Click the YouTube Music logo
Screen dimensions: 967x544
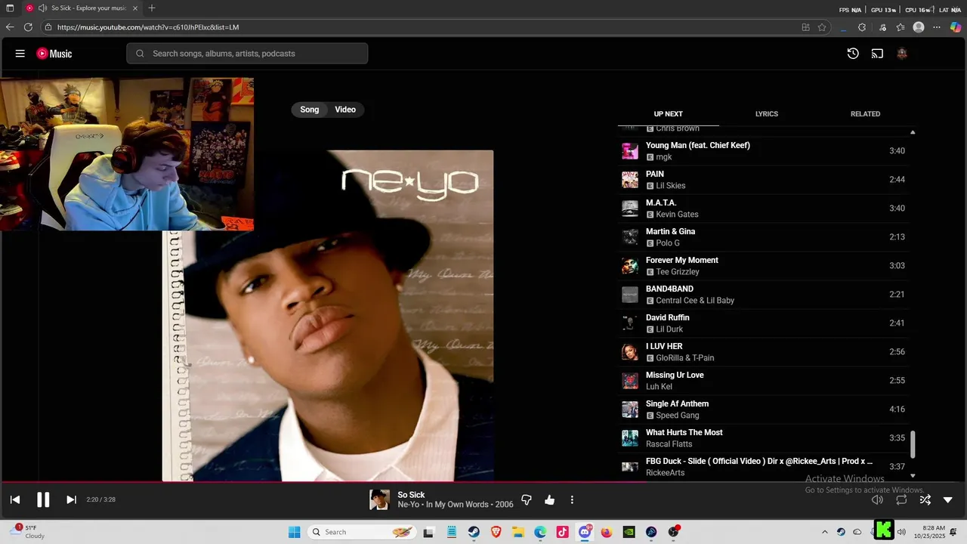pos(54,54)
